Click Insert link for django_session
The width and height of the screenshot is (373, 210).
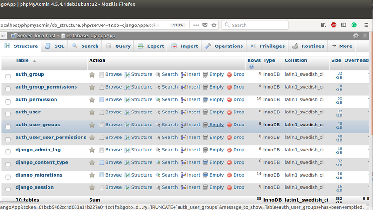(193, 187)
